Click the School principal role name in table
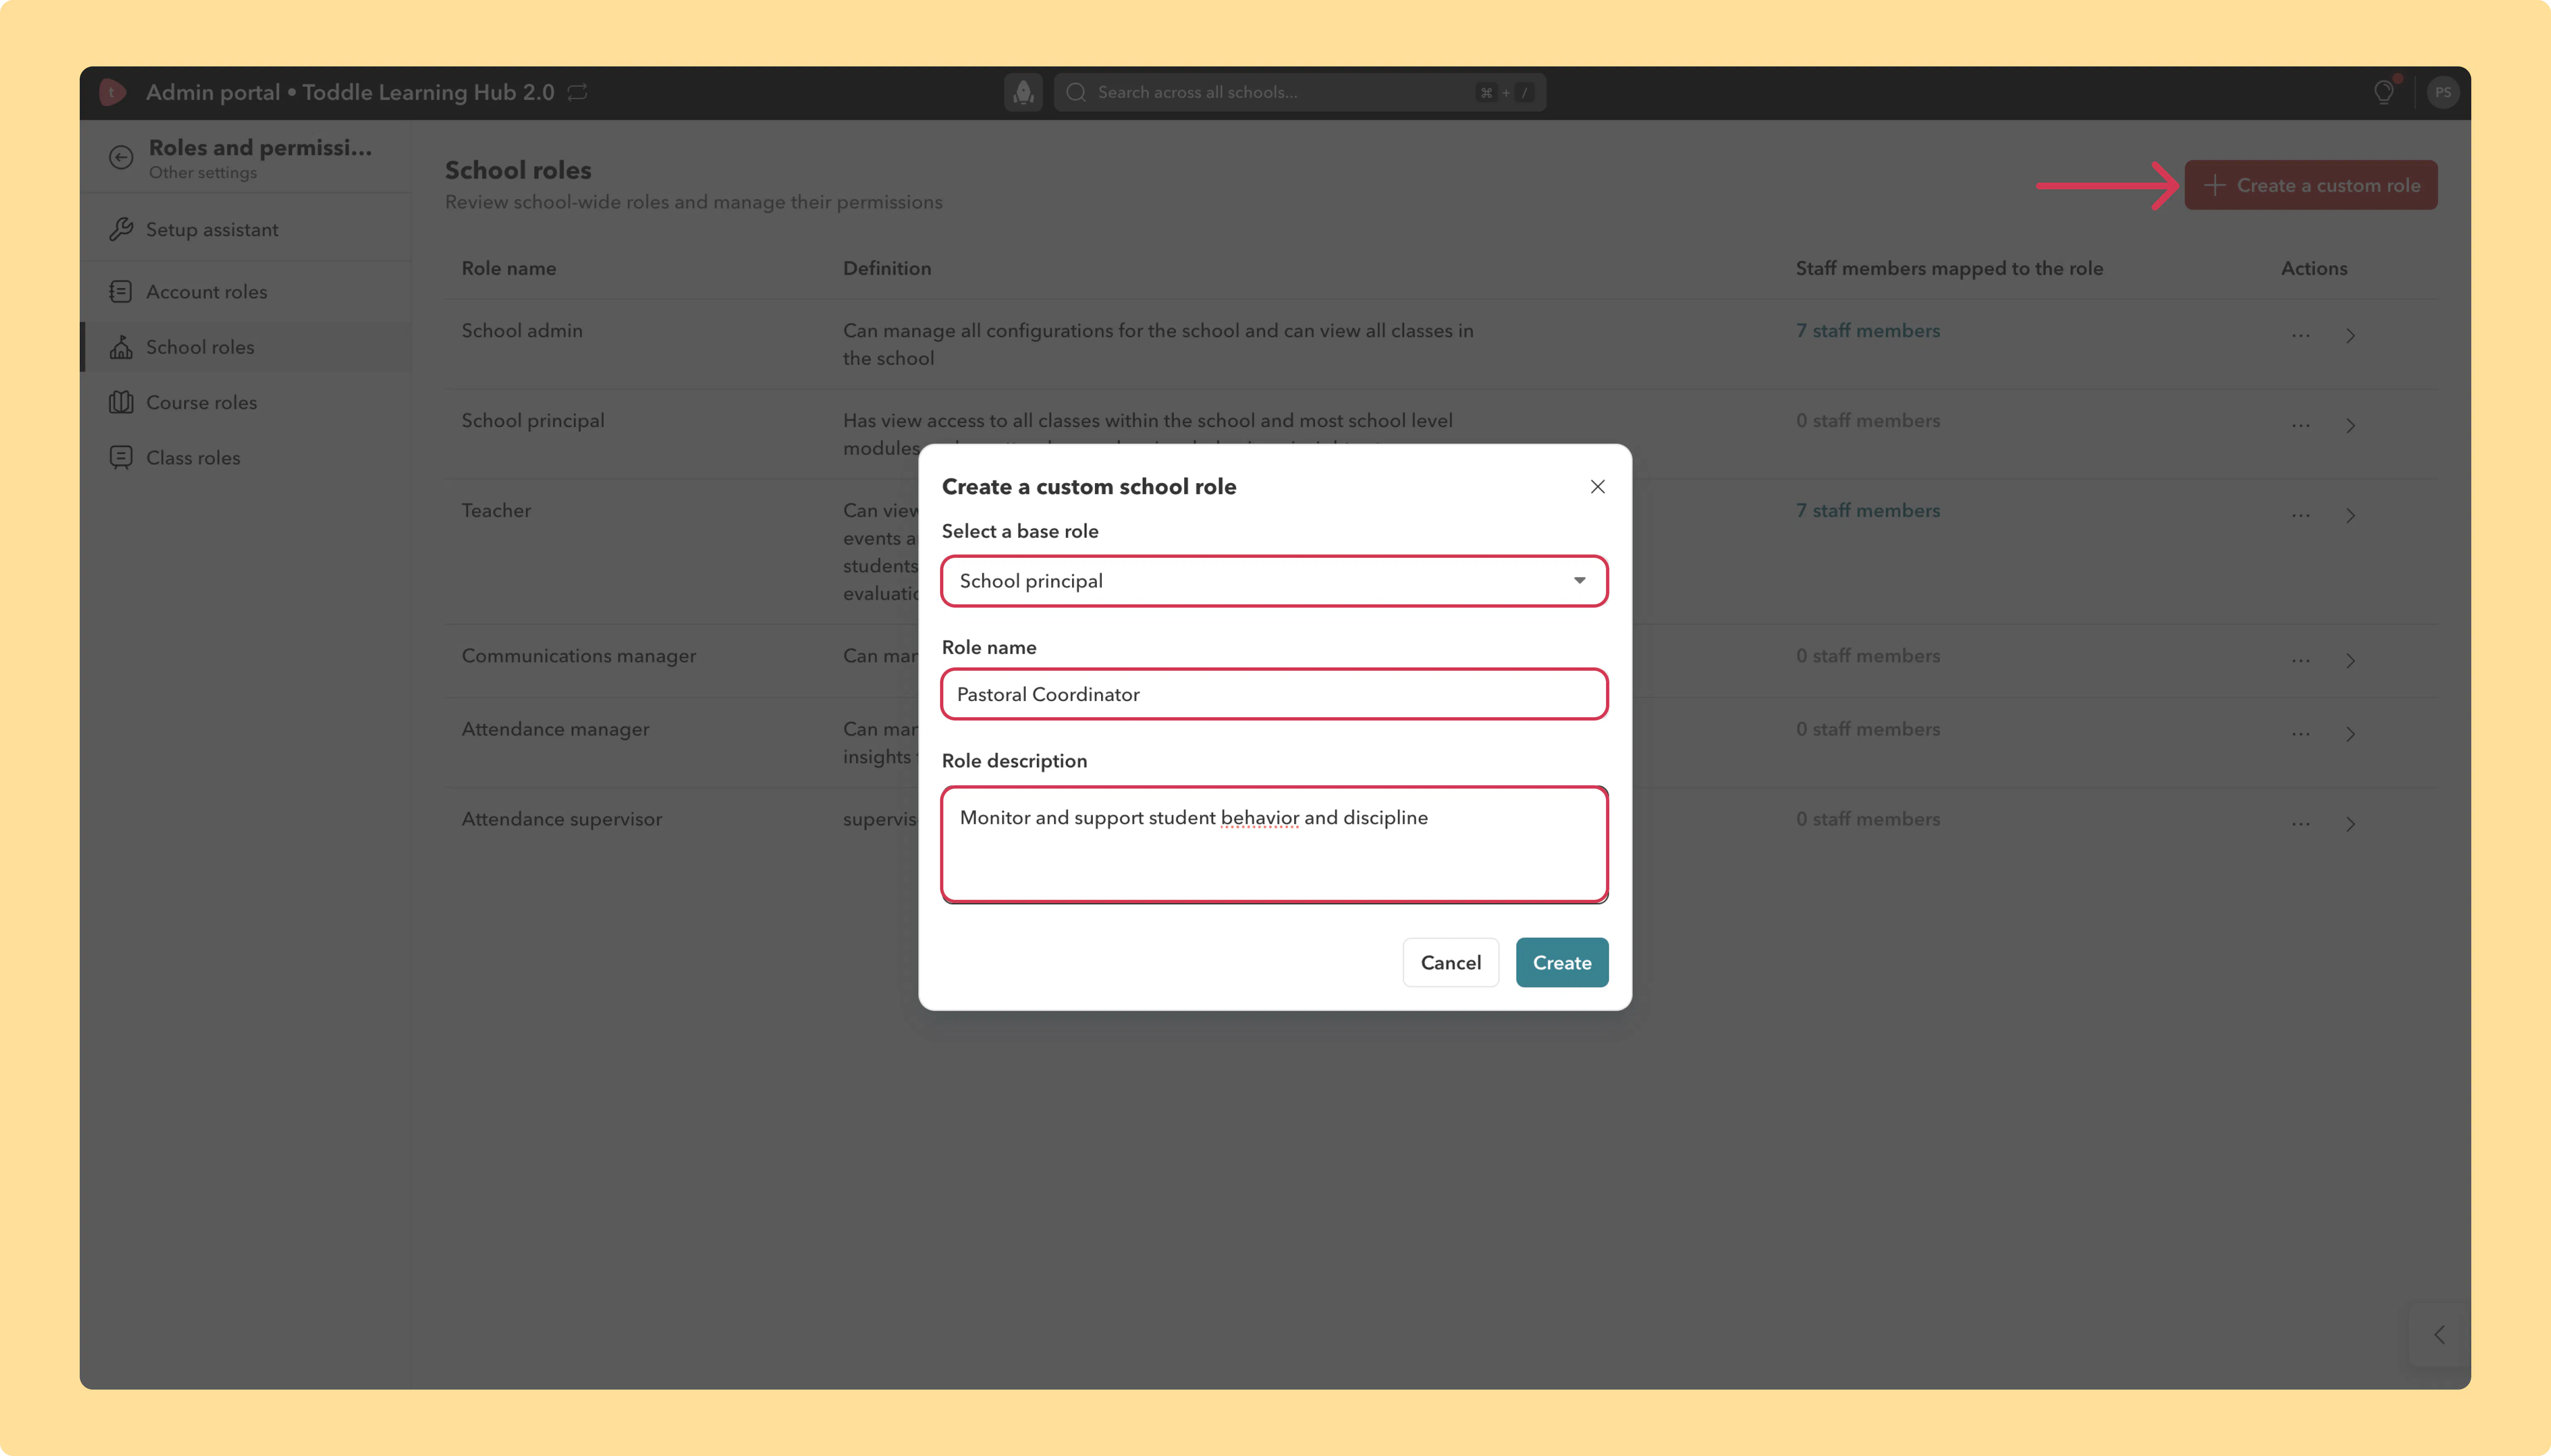 click(x=532, y=420)
